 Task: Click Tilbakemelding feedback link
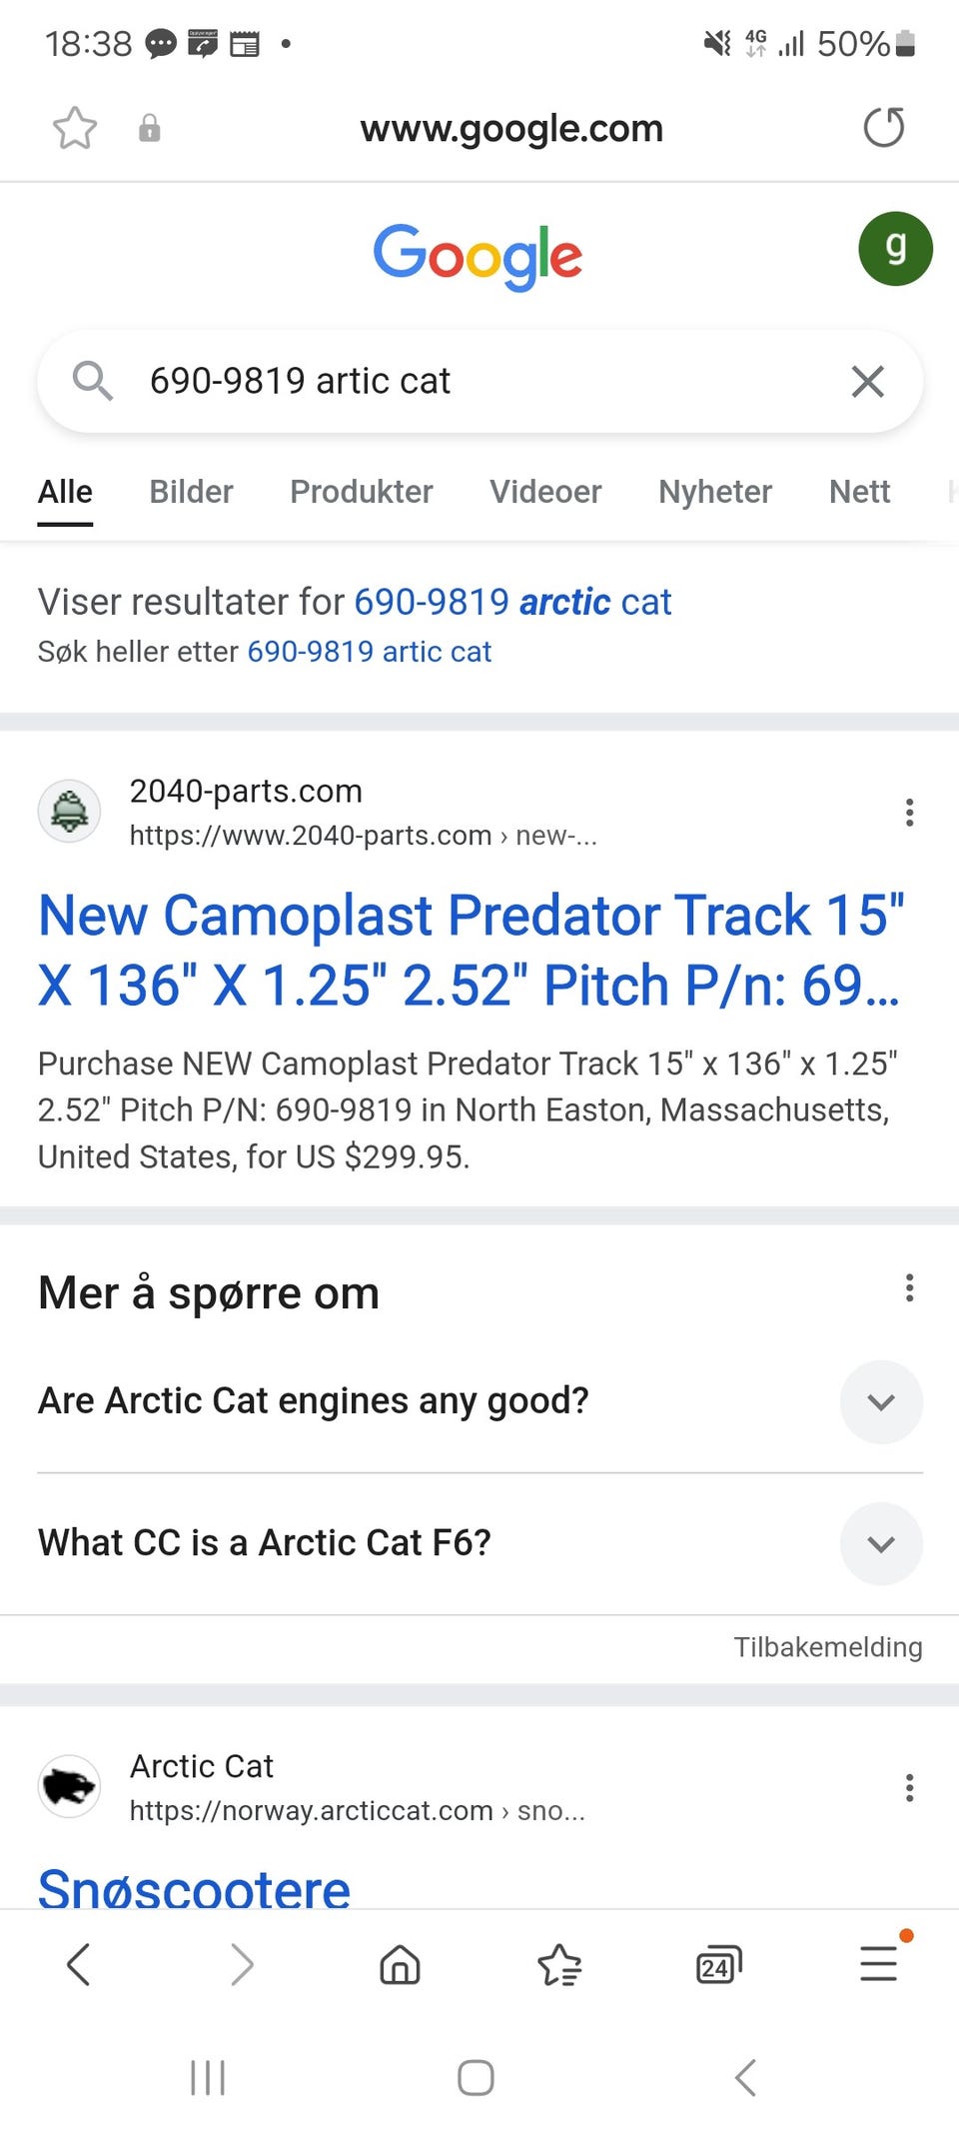point(828,1647)
